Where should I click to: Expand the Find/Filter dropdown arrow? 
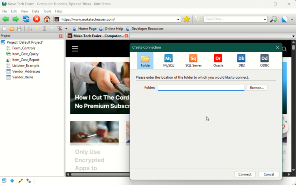point(265,19)
